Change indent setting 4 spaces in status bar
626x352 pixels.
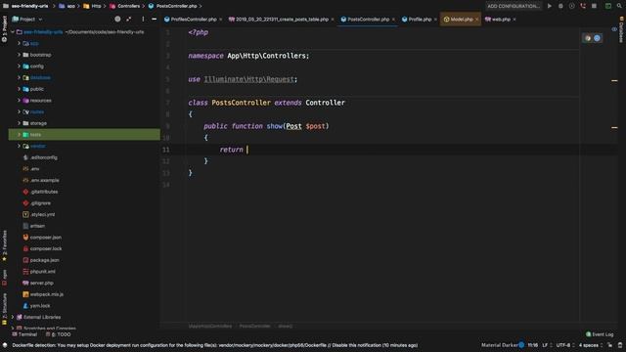[x=591, y=345]
